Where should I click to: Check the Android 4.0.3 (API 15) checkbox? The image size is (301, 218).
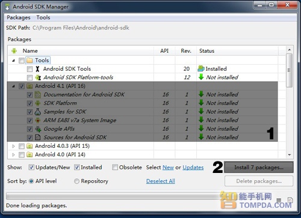coord(22,147)
